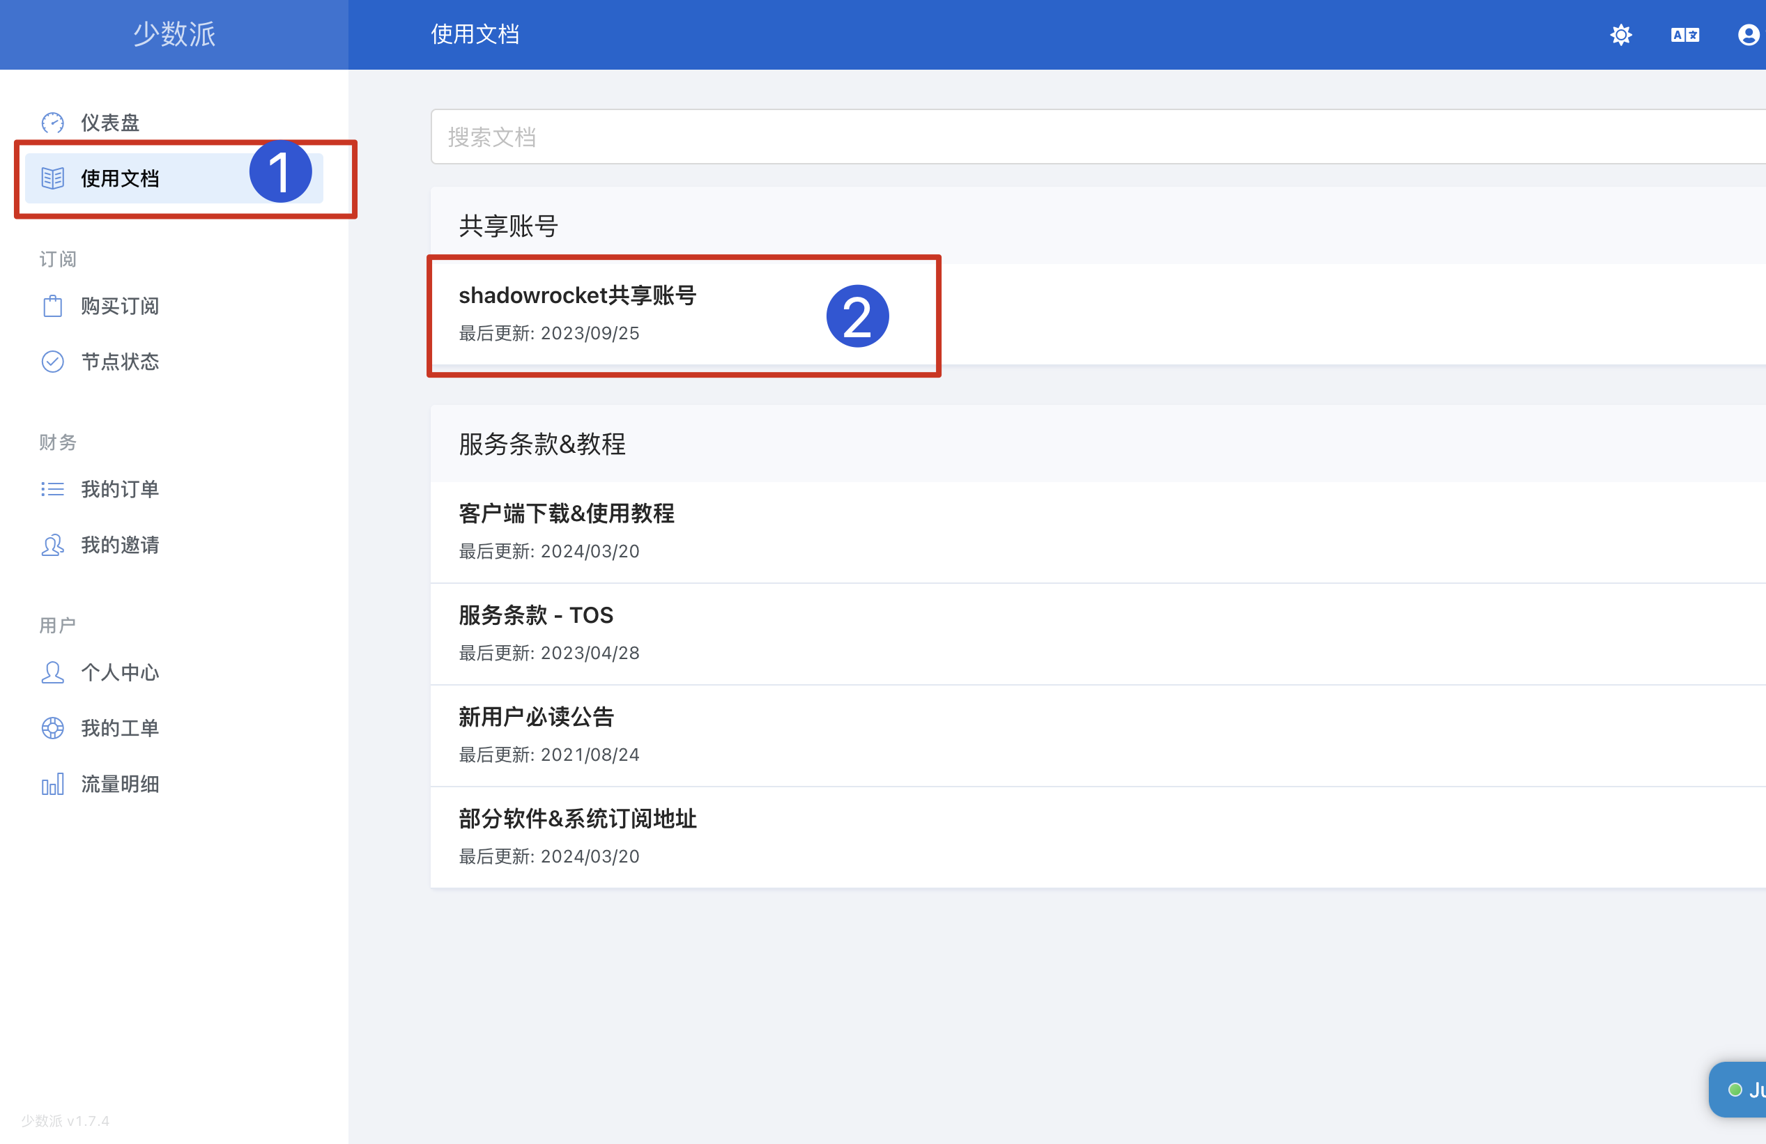The width and height of the screenshot is (1766, 1144).
Task: Open the user account avatar menu
Action: click(x=1748, y=35)
